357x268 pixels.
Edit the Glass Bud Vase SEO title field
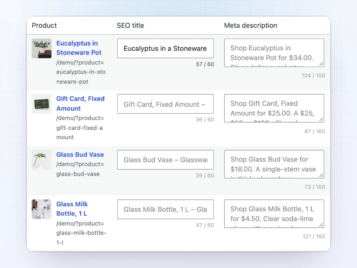[x=166, y=160]
